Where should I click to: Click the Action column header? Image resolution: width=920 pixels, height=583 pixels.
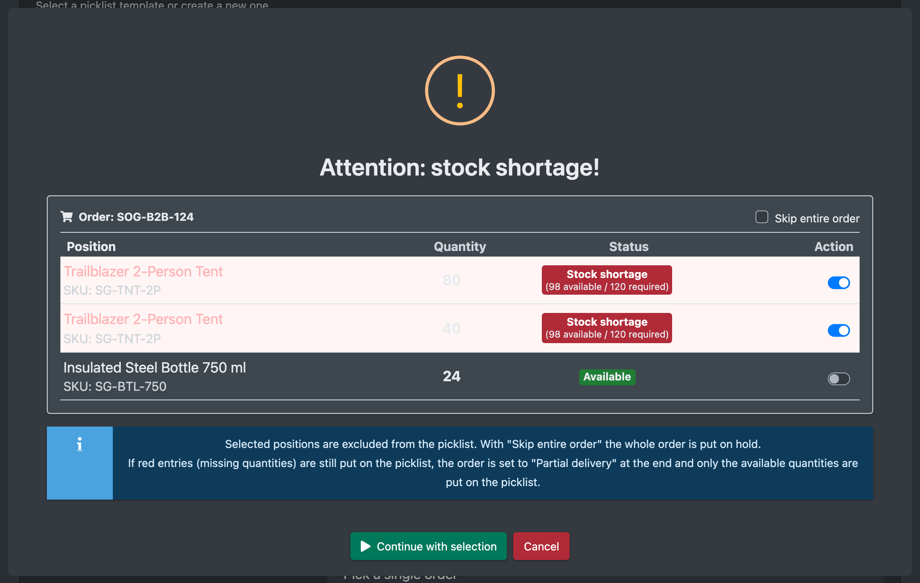tap(833, 247)
